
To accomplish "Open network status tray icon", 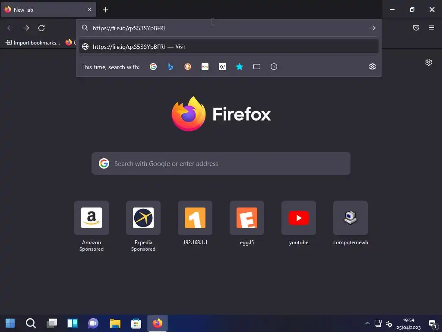I will [378, 323].
